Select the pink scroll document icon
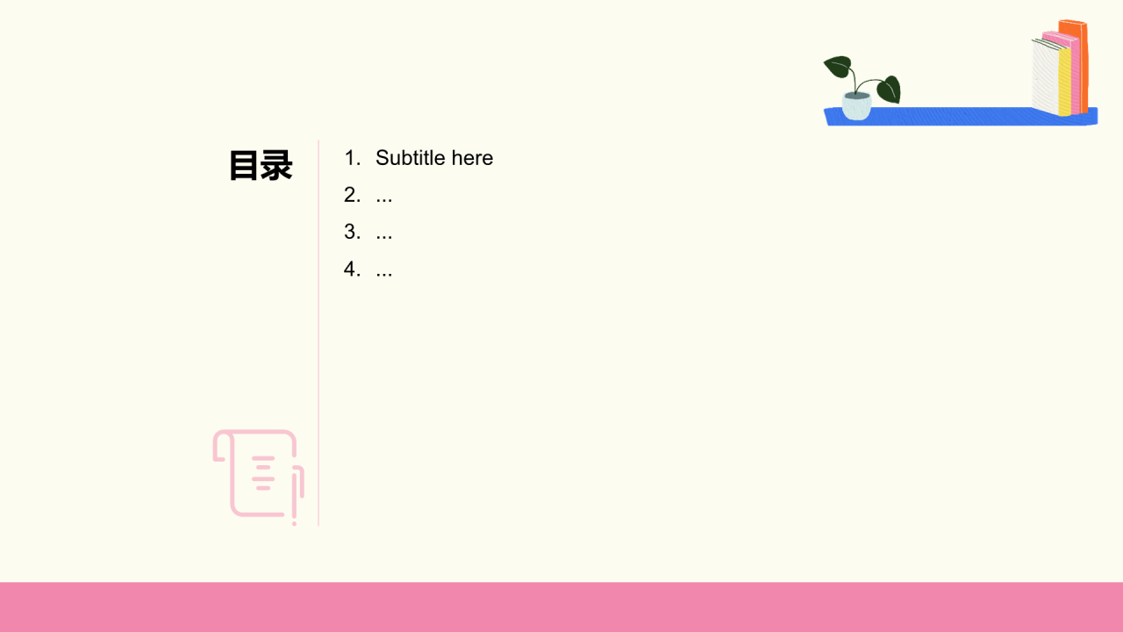1123x632 pixels. coord(259,477)
